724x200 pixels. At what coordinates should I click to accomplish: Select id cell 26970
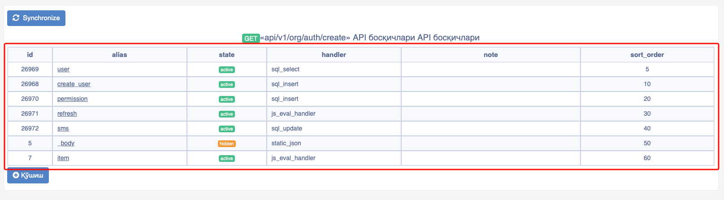30,99
